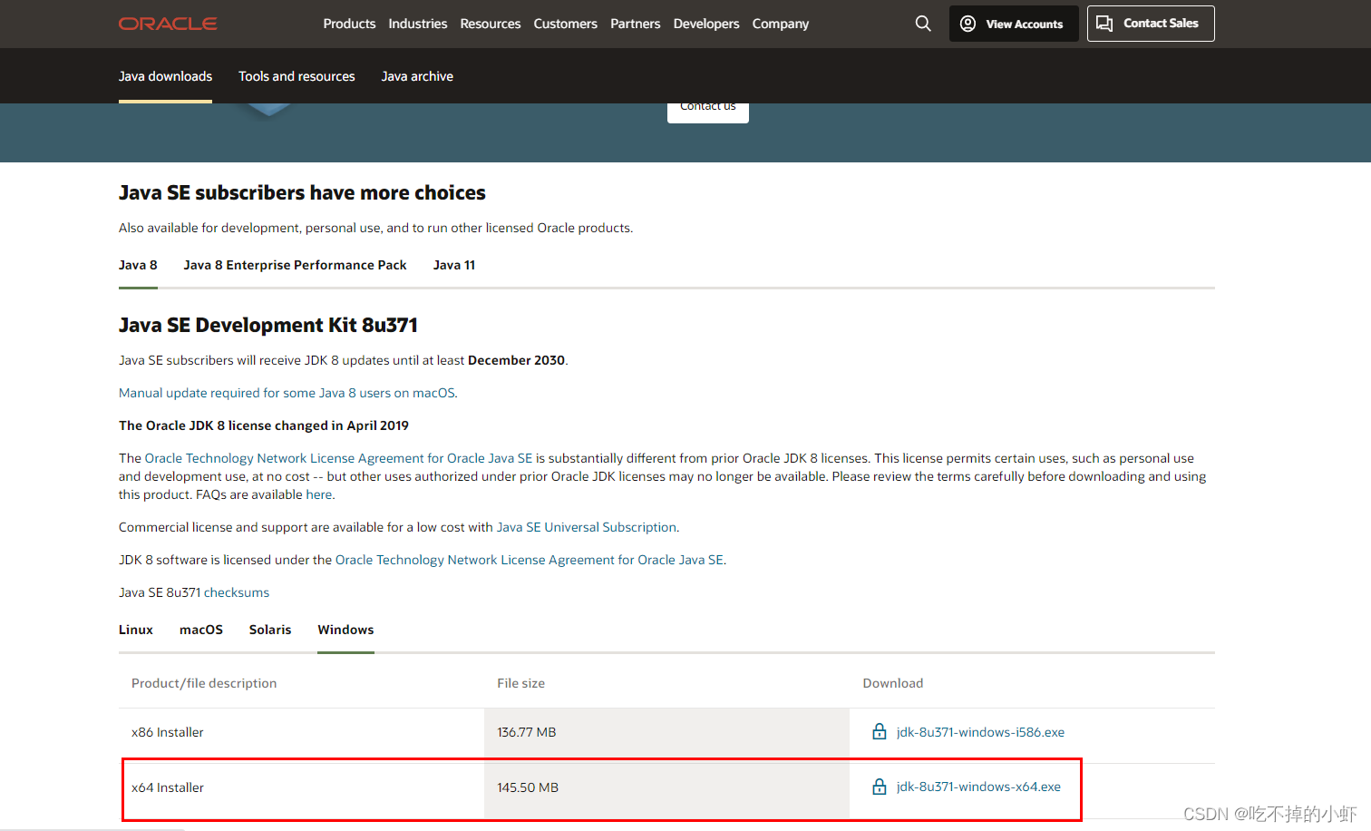Click lock icon beside jdk-8u371-windows-i586.exe
The width and height of the screenshot is (1371, 831).
click(879, 731)
